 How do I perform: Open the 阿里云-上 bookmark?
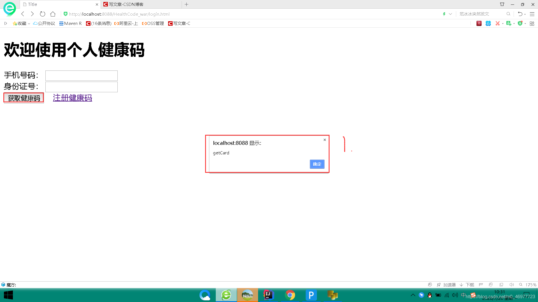click(x=126, y=23)
